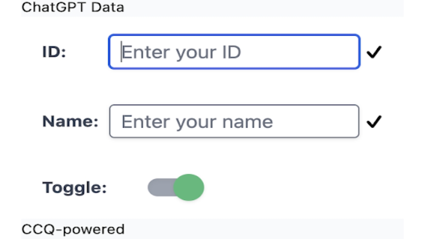This screenshot has width=425, height=239.
Task: Click the "Toggle:" label
Action: click(x=74, y=188)
